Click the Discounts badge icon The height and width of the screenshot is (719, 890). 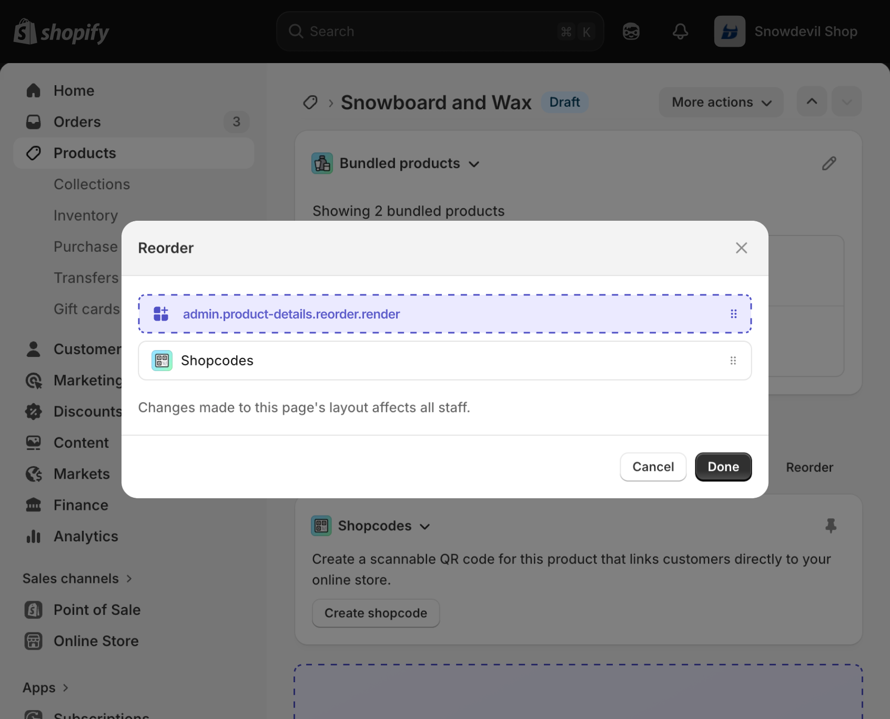click(34, 412)
